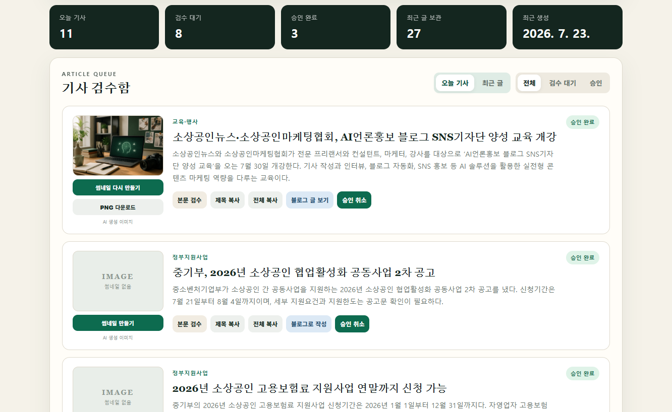Click 승인 취소 on the 중기부 공동사업 article
672x412 pixels.
click(352, 324)
